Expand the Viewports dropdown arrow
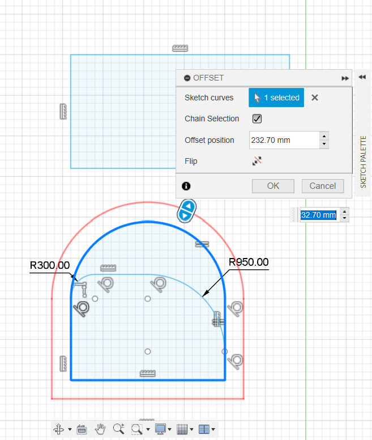Image resolution: width=372 pixels, height=440 pixels. coord(213,429)
